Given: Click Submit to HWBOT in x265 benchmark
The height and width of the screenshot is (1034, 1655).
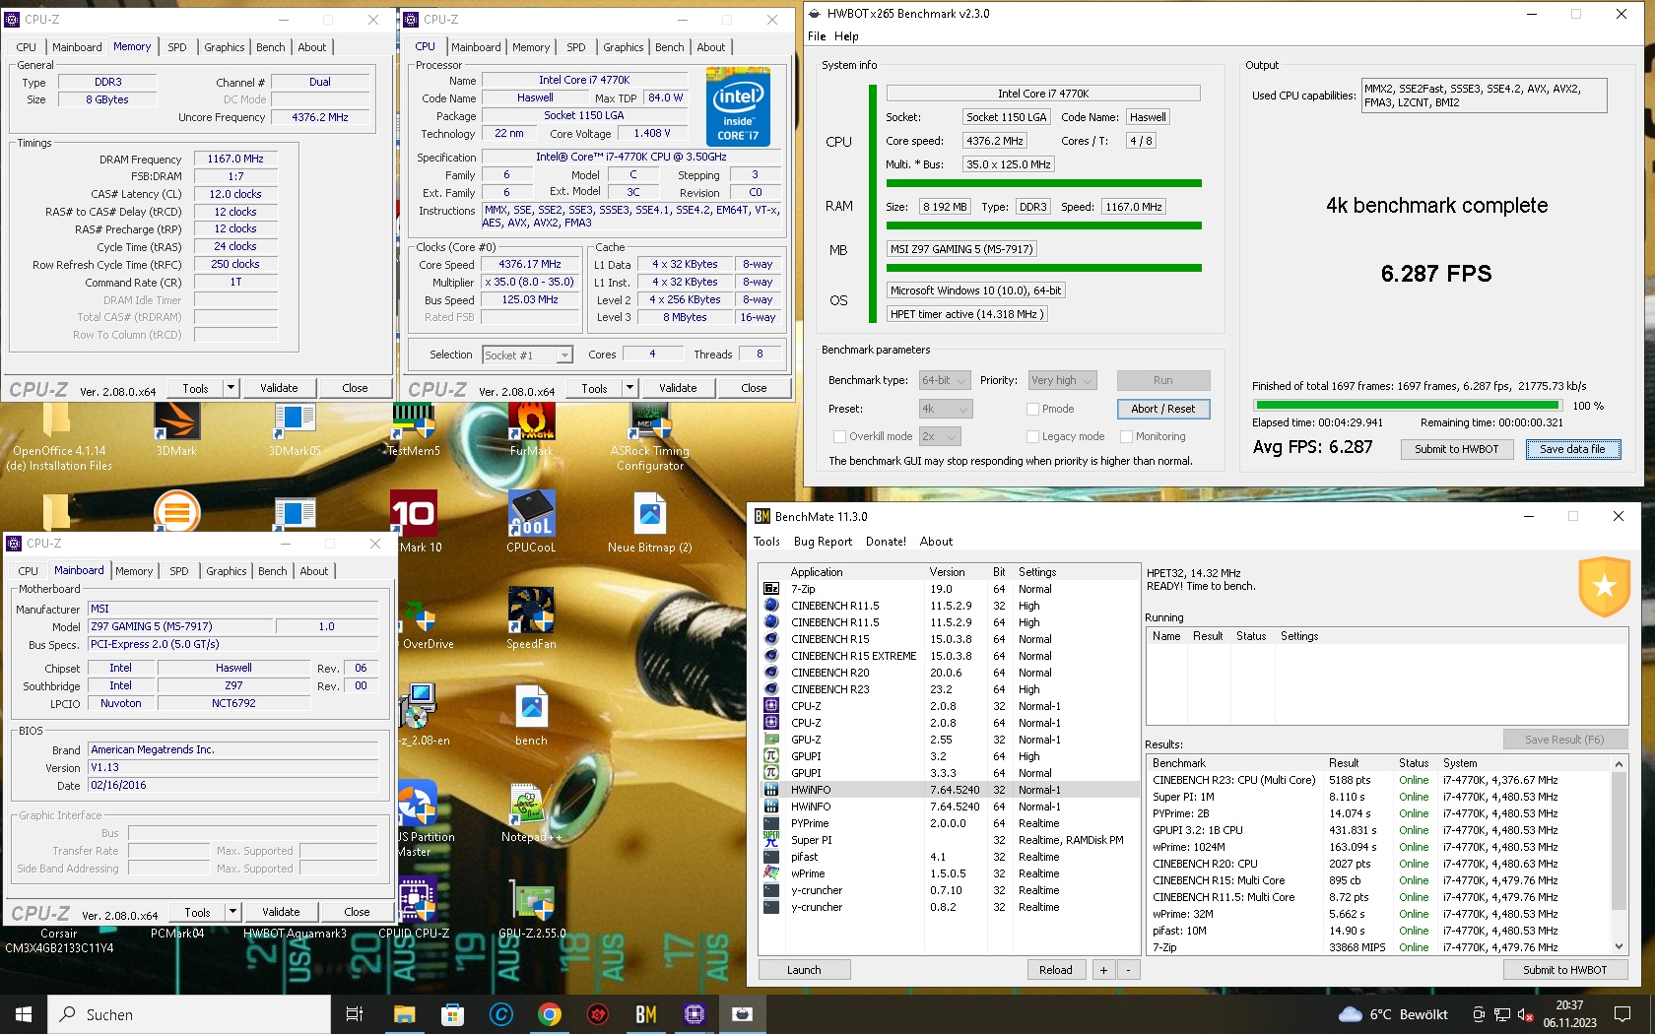Looking at the screenshot, I should (x=1456, y=449).
